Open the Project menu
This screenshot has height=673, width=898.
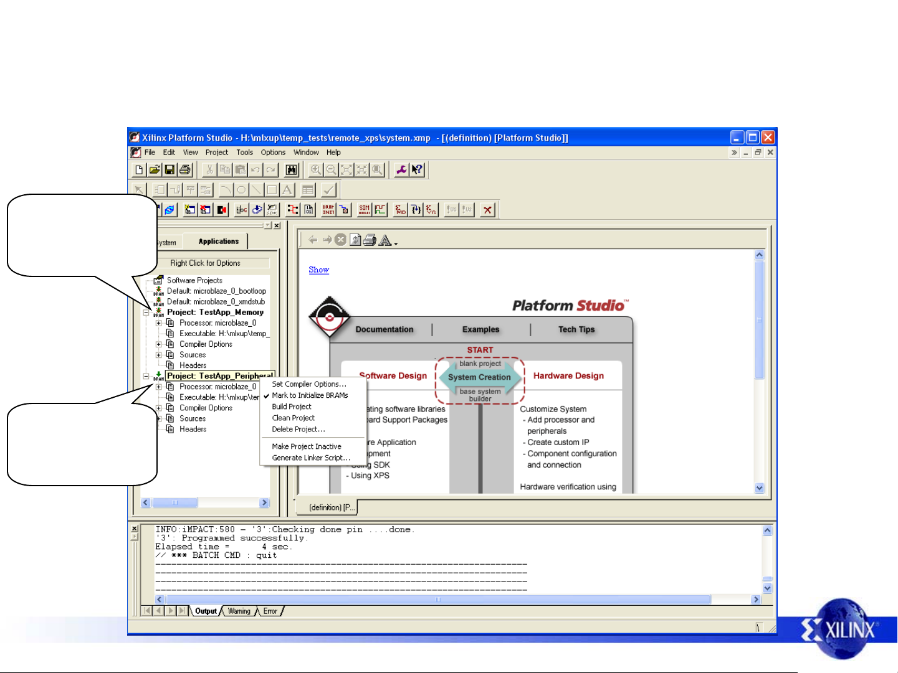[217, 153]
